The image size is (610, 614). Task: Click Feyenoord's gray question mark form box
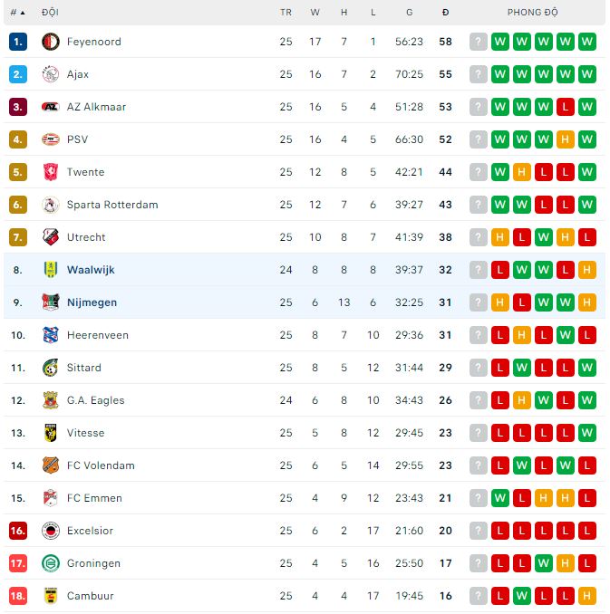[x=479, y=42]
